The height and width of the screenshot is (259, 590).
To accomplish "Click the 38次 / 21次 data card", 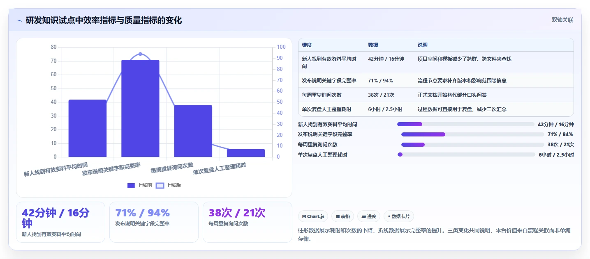I will 248,222.
